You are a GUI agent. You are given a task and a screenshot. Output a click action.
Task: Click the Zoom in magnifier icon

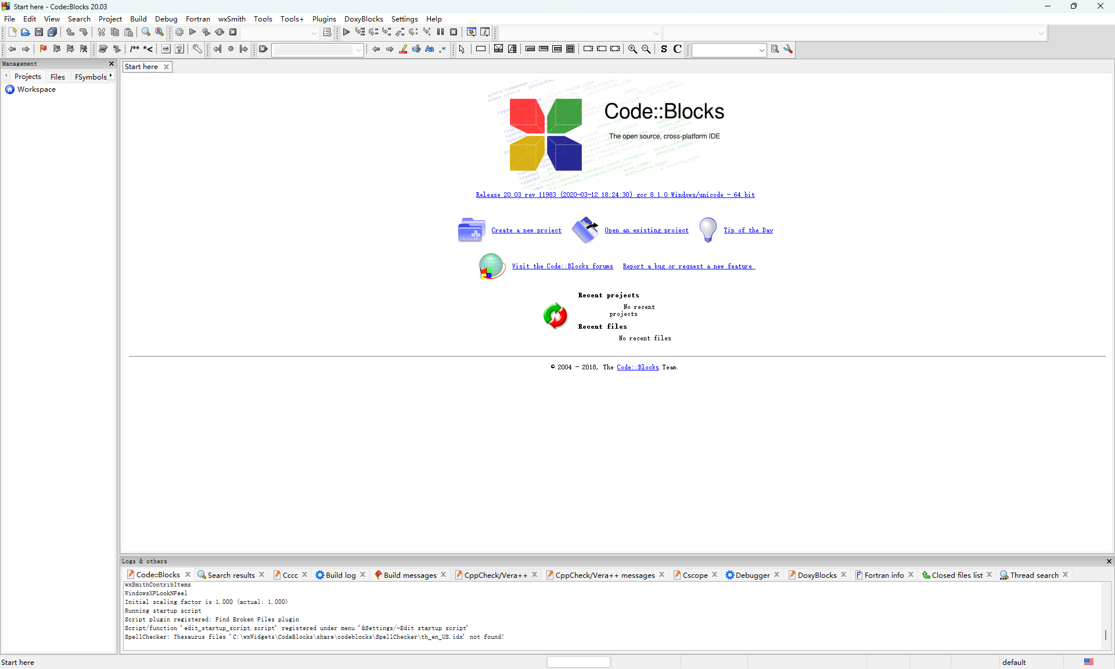tap(633, 49)
